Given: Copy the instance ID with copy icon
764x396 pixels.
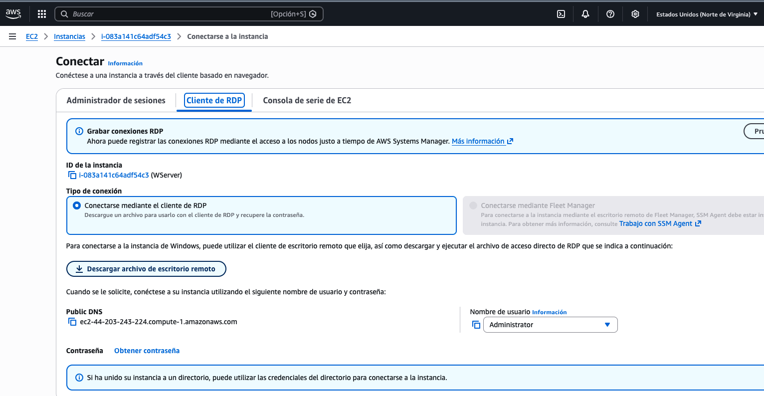Looking at the screenshot, I should 72,175.
